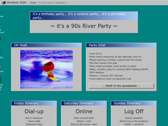Select 'Beds, couches, pads for crashing' line
Screen dimensions: 168x126
[119, 69]
